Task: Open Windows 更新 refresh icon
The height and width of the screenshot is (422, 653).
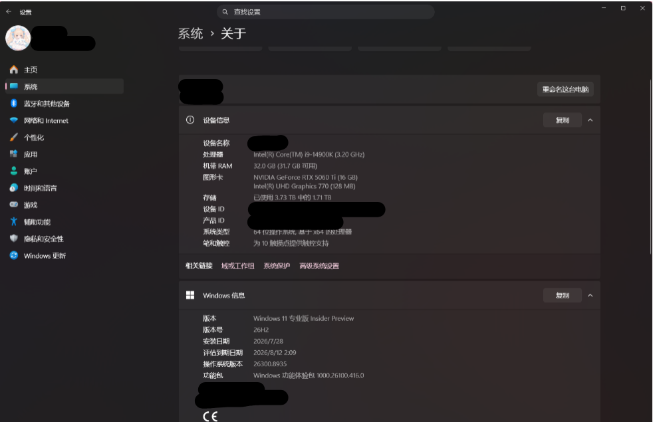Action: click(14, 255)
